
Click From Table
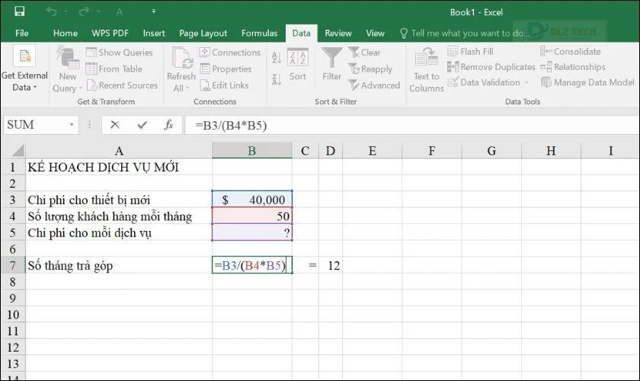(114, 69)
